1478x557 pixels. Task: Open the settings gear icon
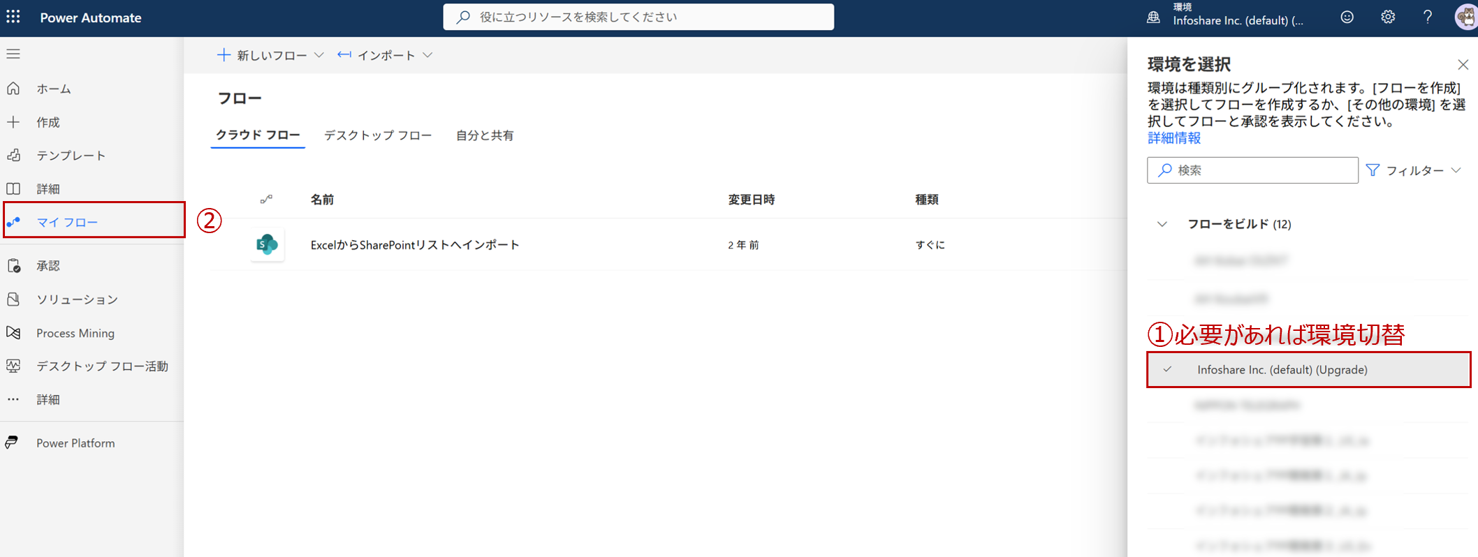(x=1387, y=17)
